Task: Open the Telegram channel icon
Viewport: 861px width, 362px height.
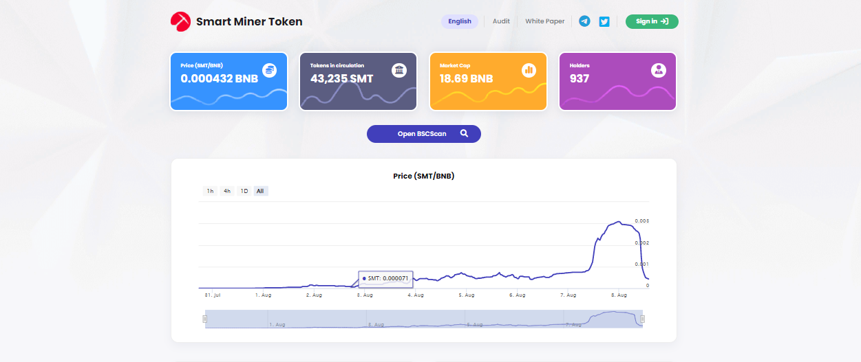Action: 584,21
